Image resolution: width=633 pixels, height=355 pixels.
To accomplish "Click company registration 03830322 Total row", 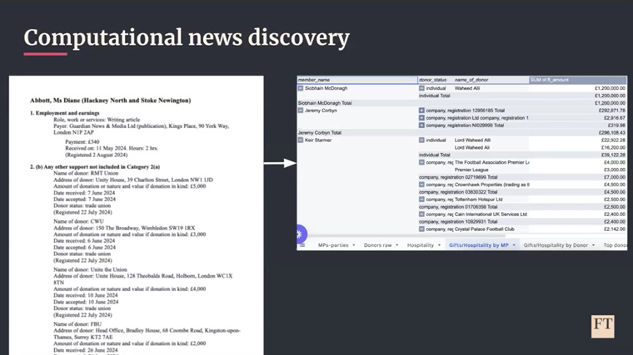I will 458,192.
